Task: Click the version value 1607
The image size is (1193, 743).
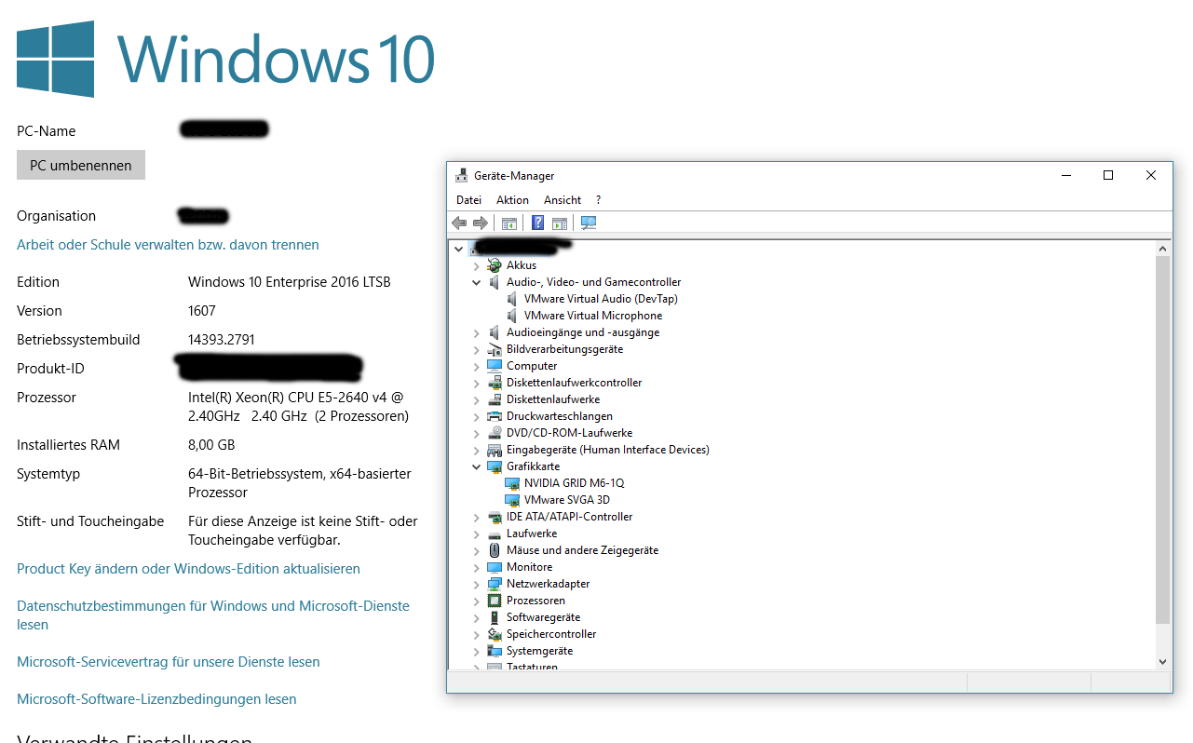Action: (202, 311)
